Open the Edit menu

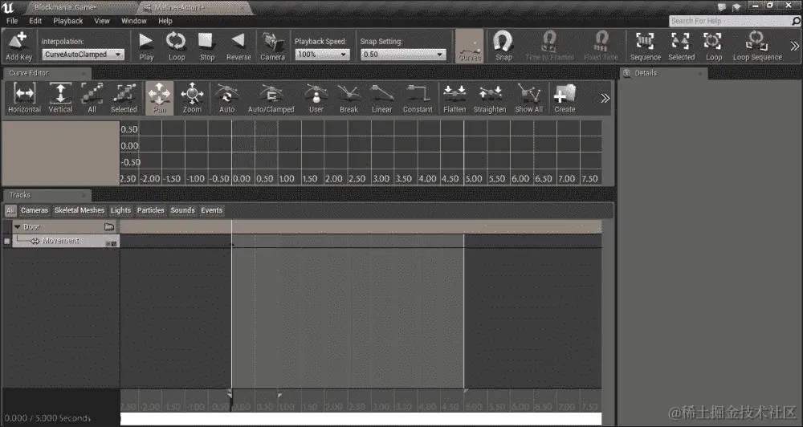35,21
